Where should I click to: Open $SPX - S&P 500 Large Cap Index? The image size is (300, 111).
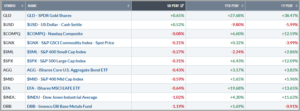click(56, 61)
